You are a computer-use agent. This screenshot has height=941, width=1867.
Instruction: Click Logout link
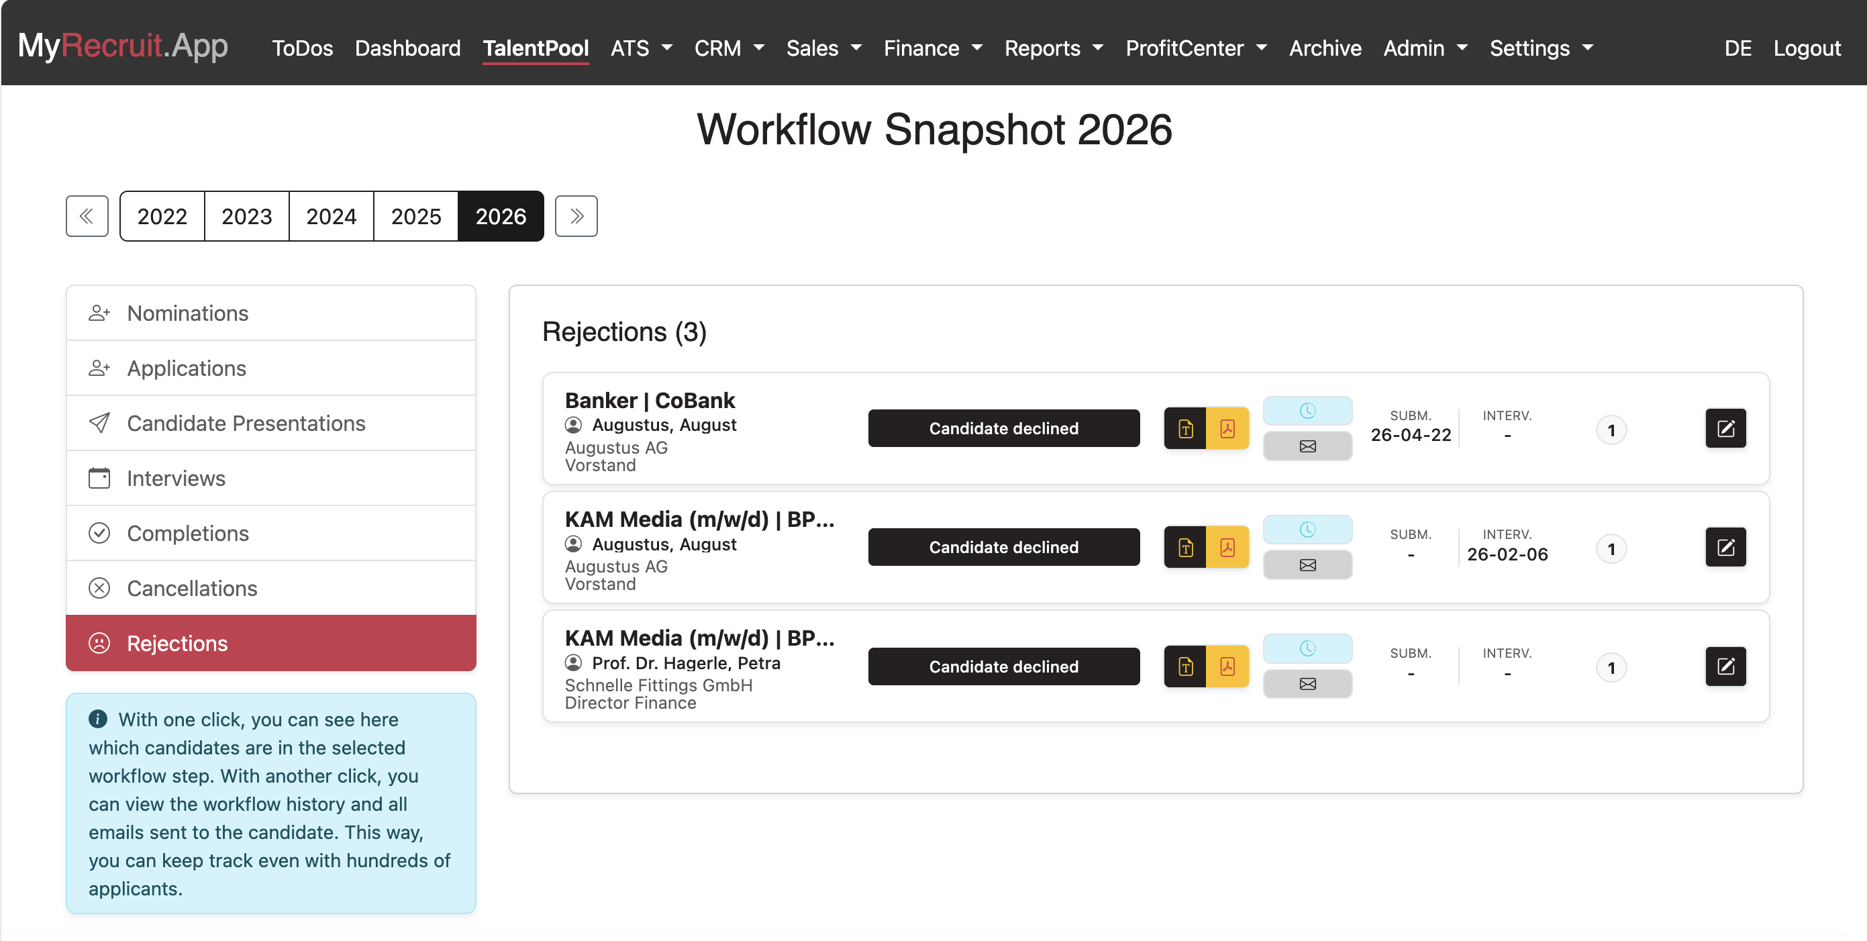[x=1806, y=48]
